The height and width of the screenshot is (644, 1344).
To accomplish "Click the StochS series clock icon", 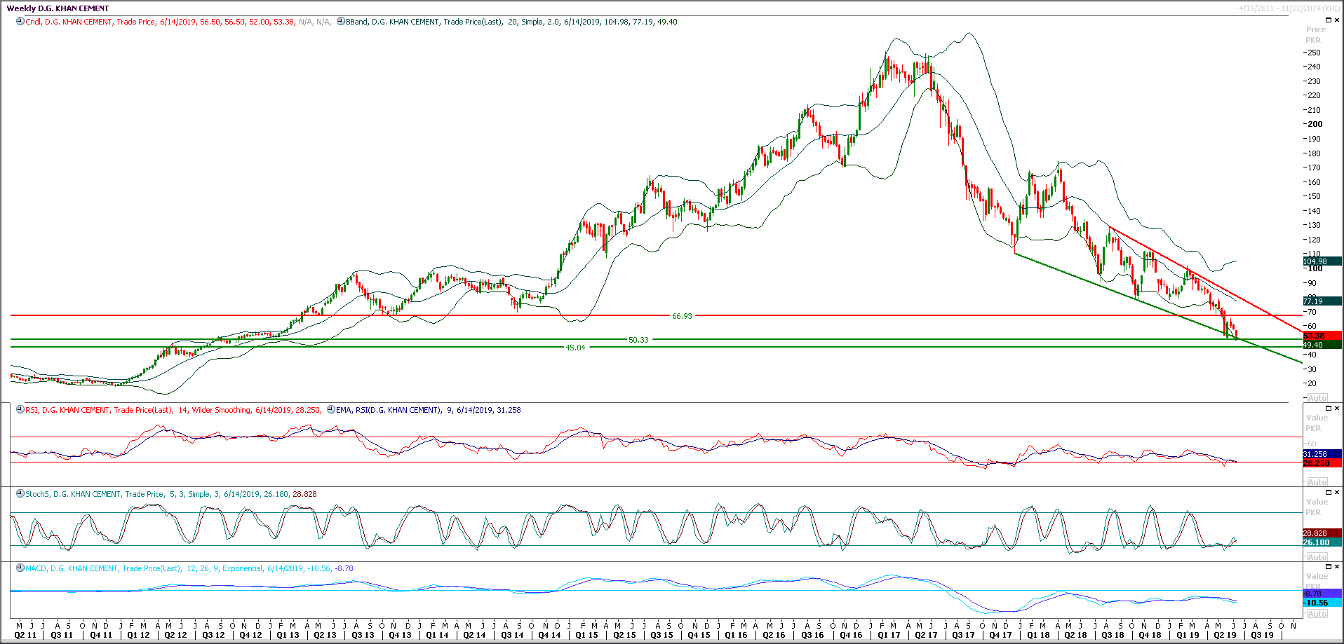I will point(20,494).
